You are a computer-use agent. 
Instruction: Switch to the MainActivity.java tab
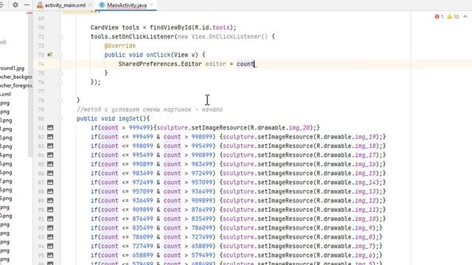coord(127,5)
